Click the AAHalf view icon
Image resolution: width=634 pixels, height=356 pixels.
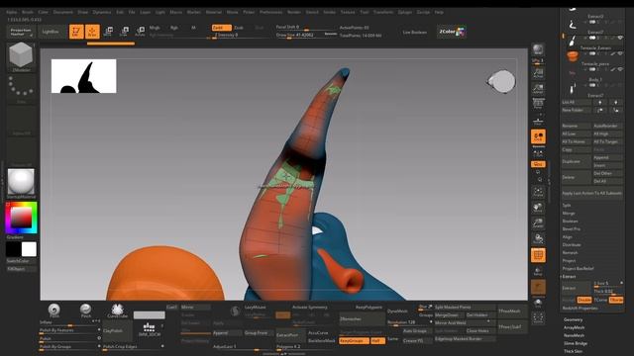[538, 89]
